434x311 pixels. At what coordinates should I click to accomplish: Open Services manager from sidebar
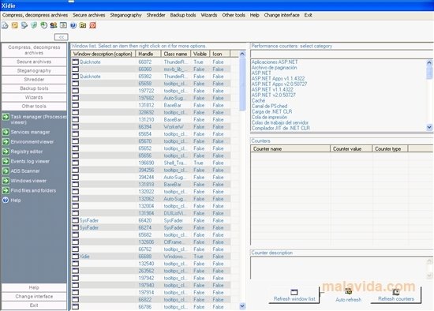coord(26,132)
